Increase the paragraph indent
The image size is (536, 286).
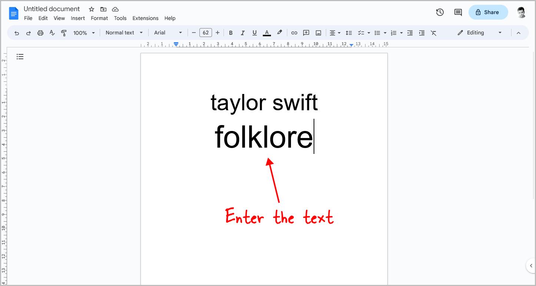point(422,33)
